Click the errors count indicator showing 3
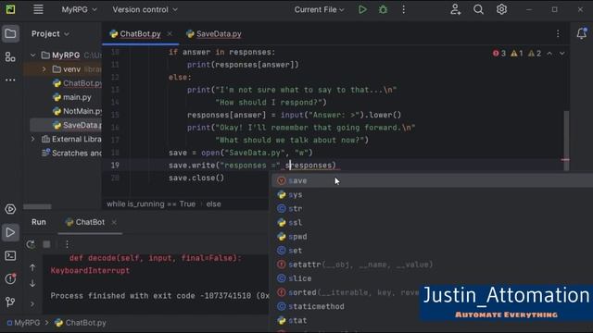This screenshot has width=593, height=333. click(499, 54)
